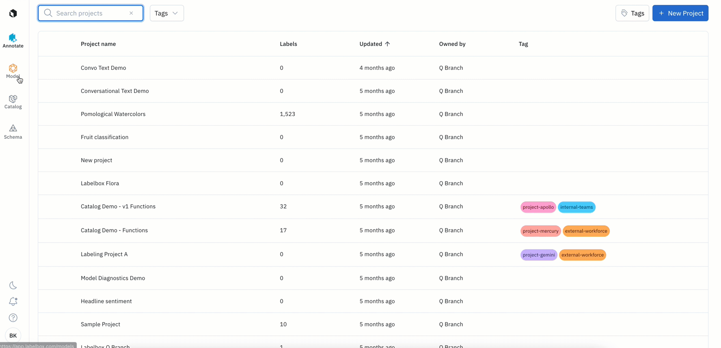The image size is (721, 348).
Task: Sort by Project name column
Action: (98, 44)
